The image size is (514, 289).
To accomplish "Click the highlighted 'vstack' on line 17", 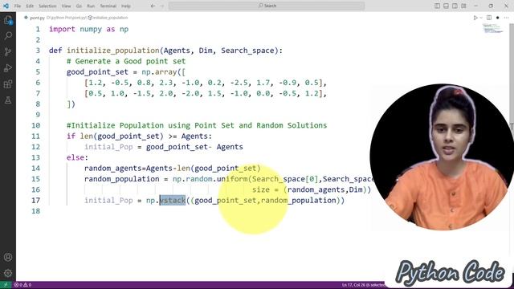I will [x=173, y=200].
